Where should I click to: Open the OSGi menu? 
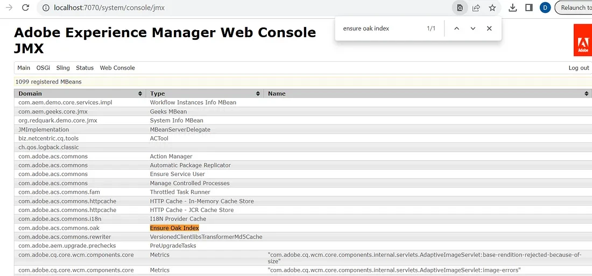[x=43, y=68]
